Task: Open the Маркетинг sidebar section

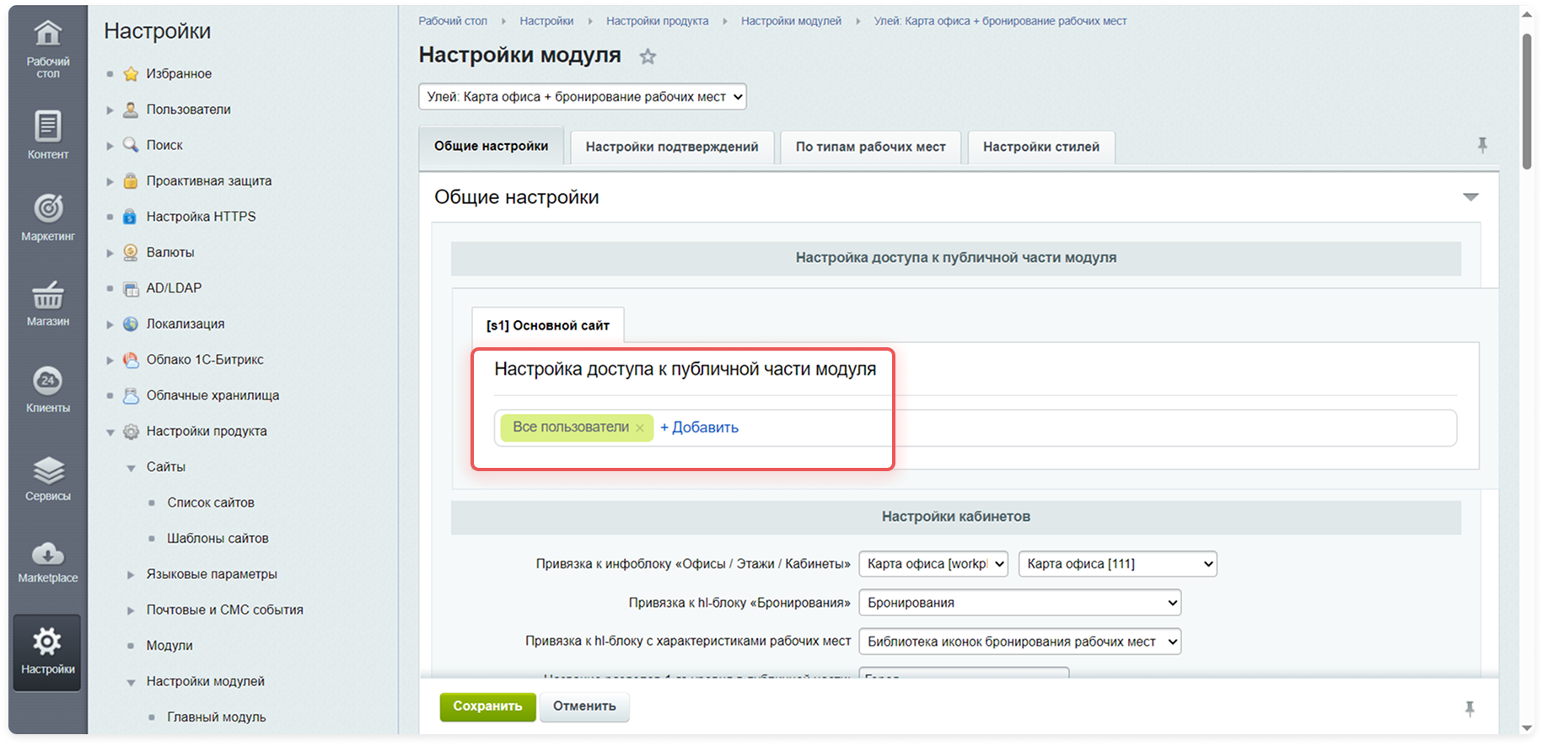Action: coord(47,217)
